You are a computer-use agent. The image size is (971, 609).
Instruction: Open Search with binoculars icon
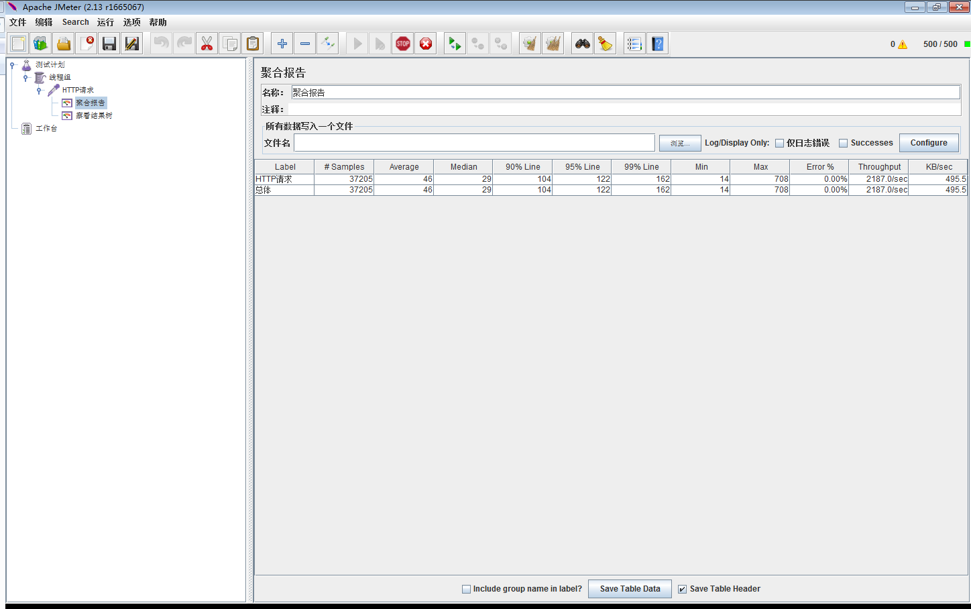tap(583, 44)
